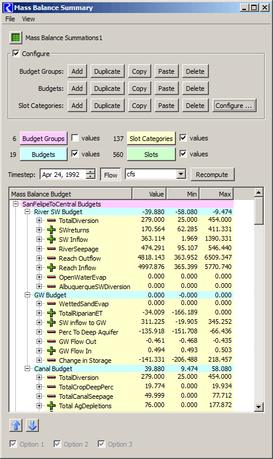The image size is (273, 459).
Task: Collapse the River SW Budget tree node
Action: 28,212
